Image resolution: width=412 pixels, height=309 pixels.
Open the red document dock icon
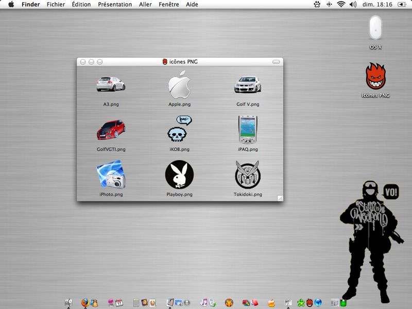[254, 303]
